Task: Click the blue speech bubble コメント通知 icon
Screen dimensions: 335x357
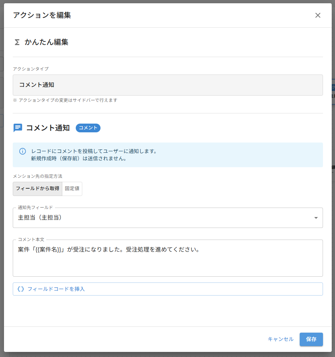Action: coord(17,128)
